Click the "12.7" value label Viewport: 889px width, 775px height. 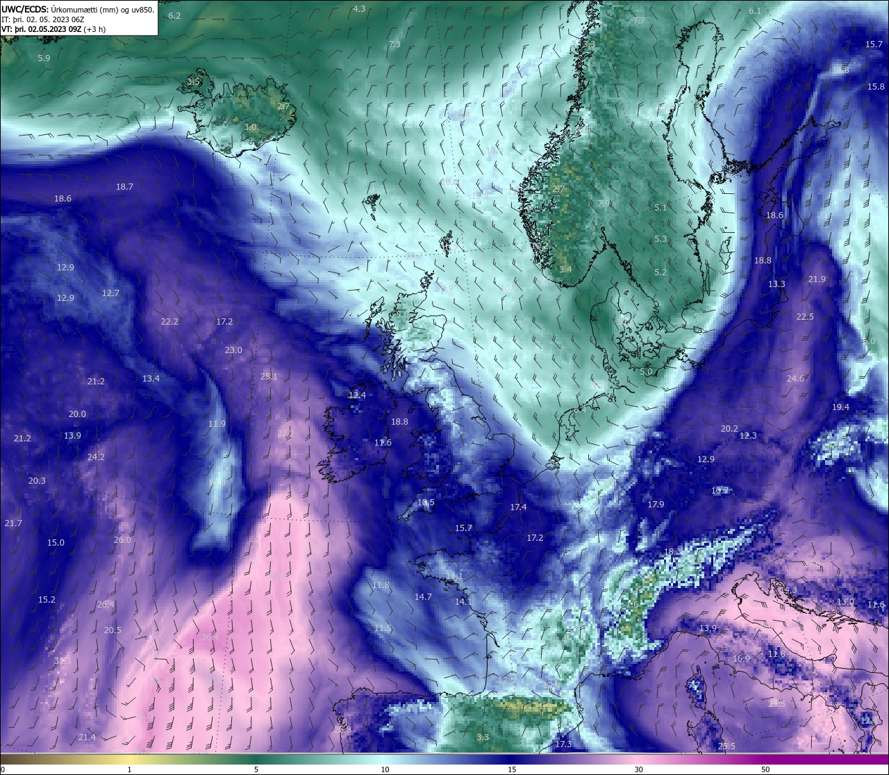tap(110, 293)
